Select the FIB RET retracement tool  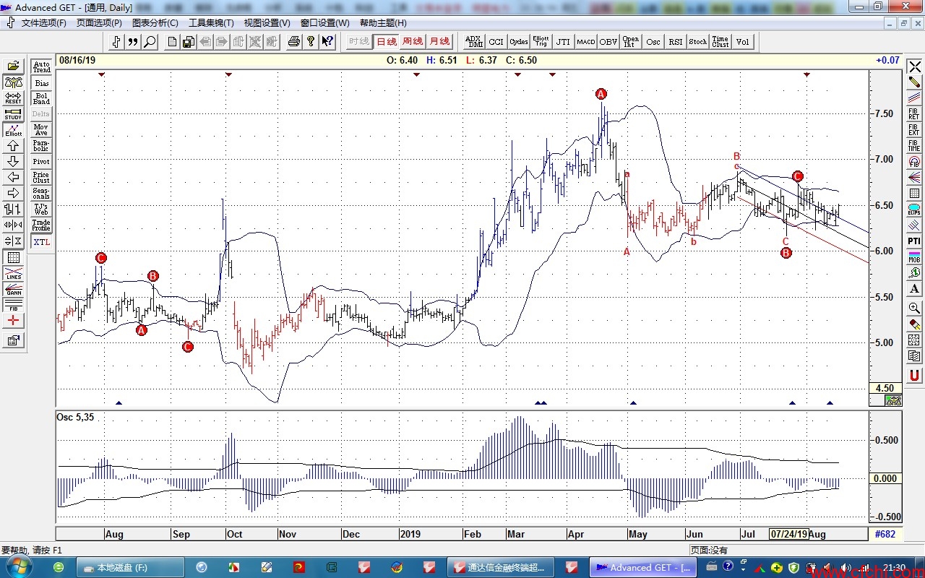(x=915, y=114)
